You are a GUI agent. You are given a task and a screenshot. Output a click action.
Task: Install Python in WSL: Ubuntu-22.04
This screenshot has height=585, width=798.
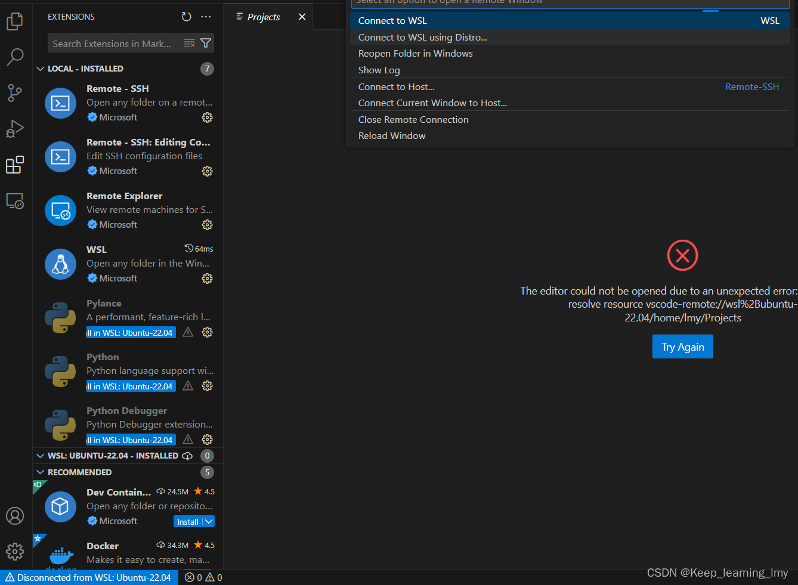pyautogui.click(x=131, y=386)
